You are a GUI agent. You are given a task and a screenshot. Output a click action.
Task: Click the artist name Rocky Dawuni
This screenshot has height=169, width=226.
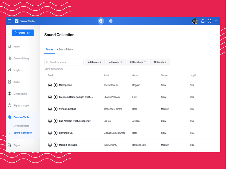click(x=111, y=85)
